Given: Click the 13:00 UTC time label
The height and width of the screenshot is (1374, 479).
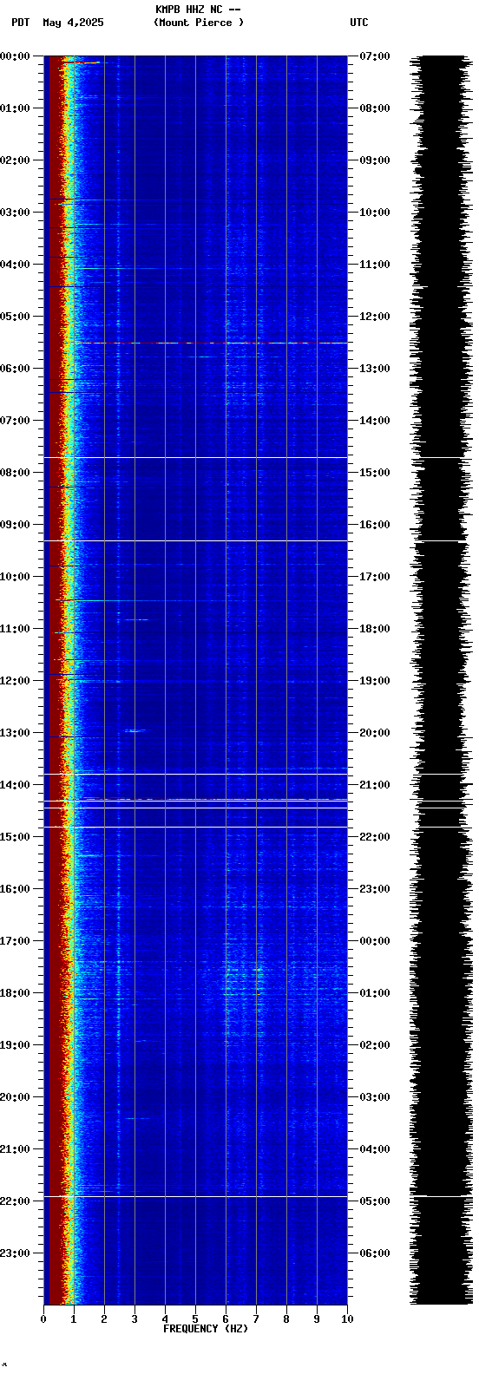Looking at the screenshot, I should (374, 369).
